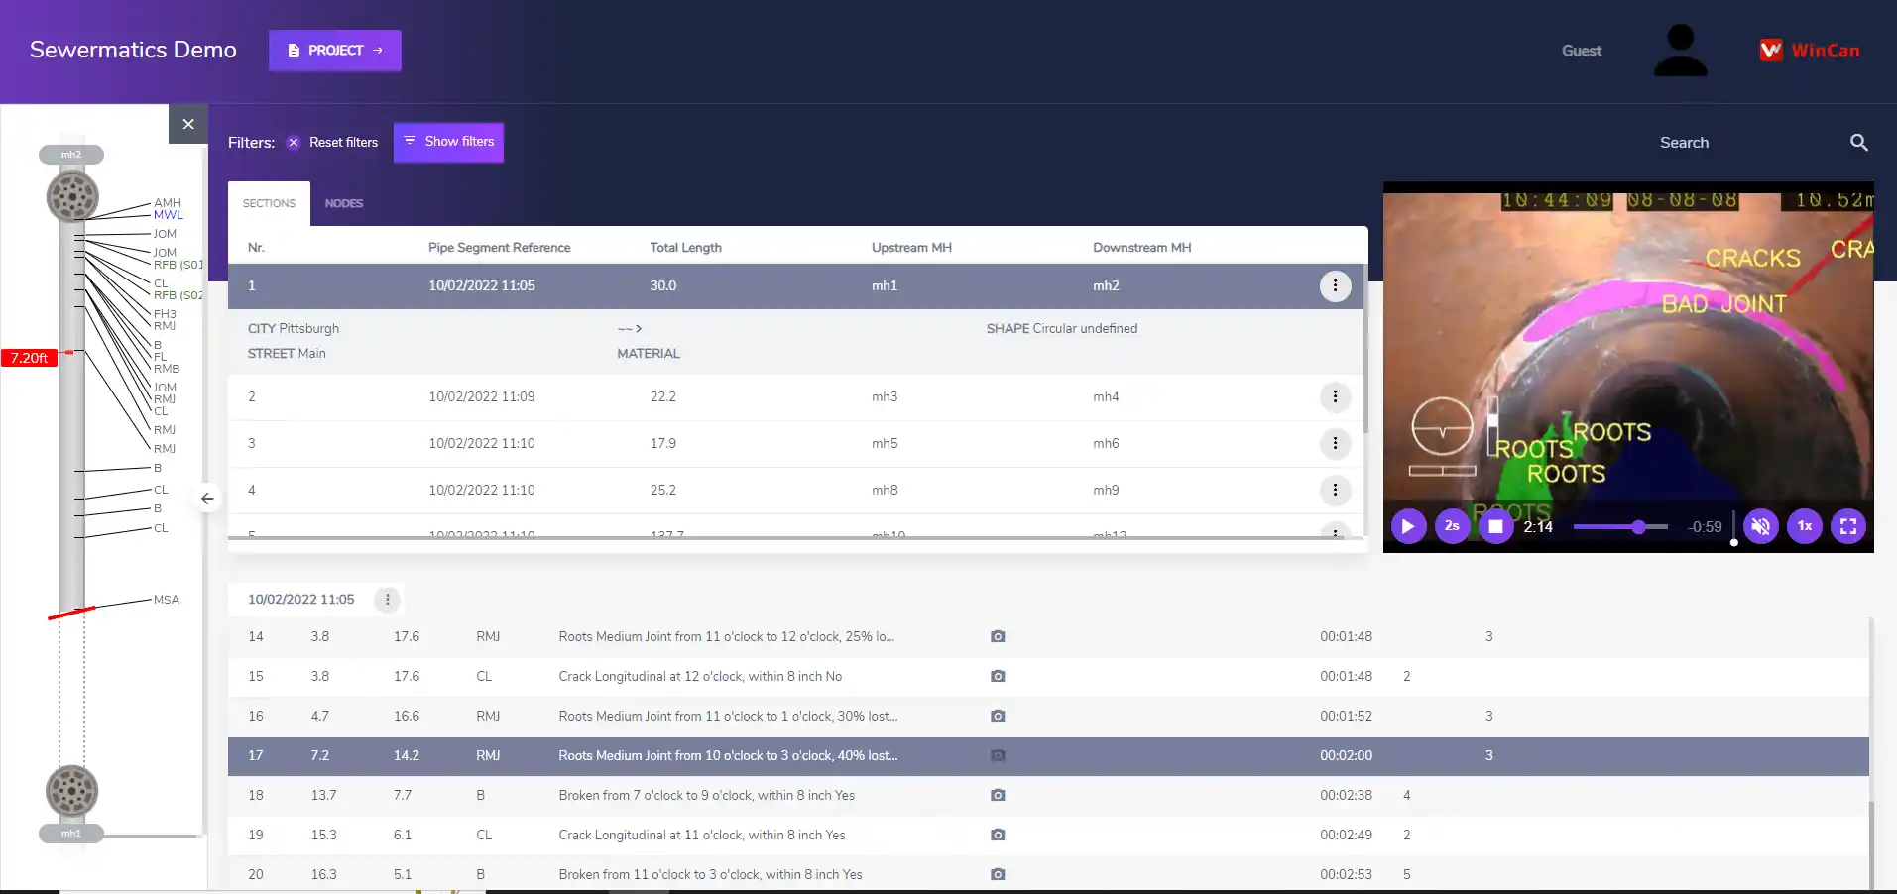
Task: Click the 2s skip button
Action: (1452, 526)
